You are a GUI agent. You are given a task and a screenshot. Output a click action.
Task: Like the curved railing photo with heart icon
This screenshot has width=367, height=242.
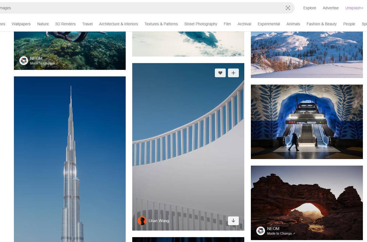click(x=220, y=73)
